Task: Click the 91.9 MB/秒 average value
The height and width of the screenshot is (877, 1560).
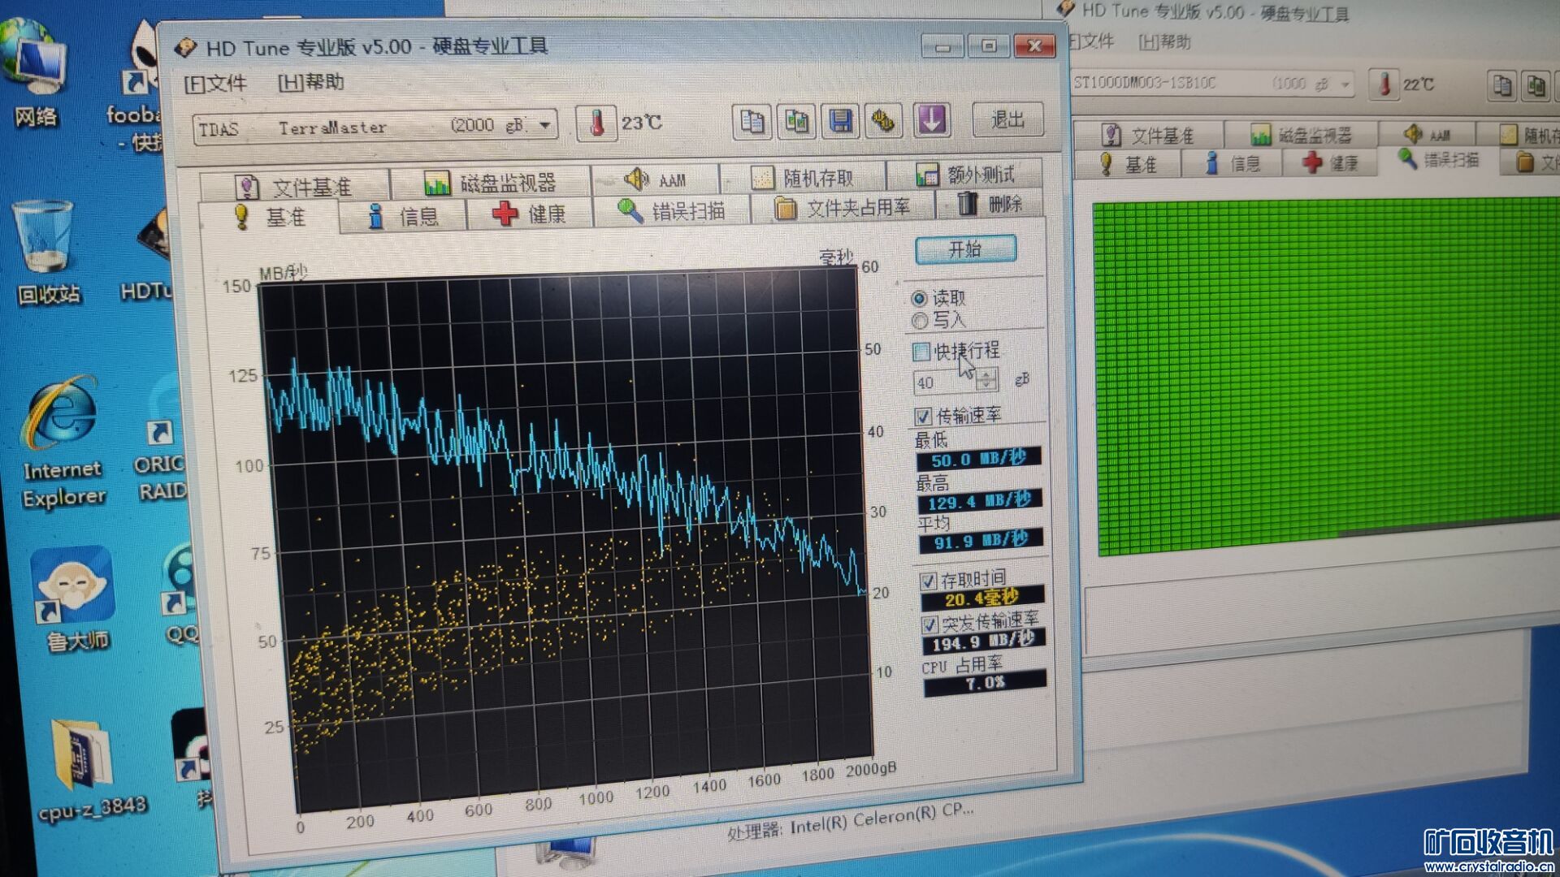Action: point(981,541)
